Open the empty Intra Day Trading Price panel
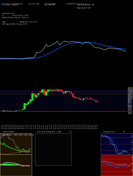 (x=53, y=149)
